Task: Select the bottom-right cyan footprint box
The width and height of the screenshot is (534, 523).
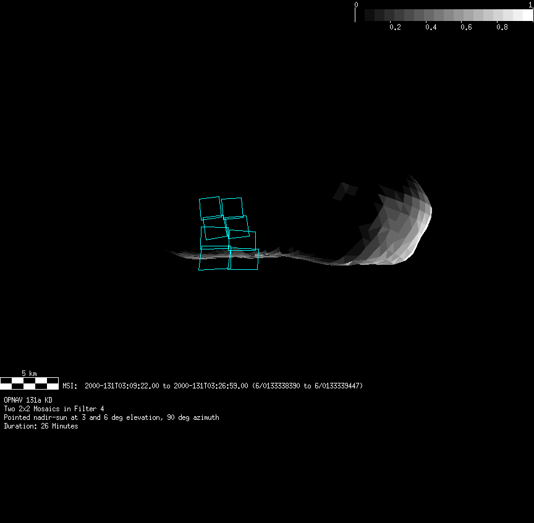Action: (243, 259)
